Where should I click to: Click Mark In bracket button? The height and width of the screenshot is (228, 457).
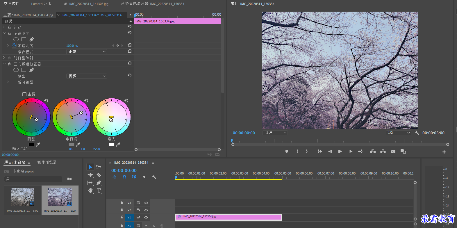coord(297,152)
